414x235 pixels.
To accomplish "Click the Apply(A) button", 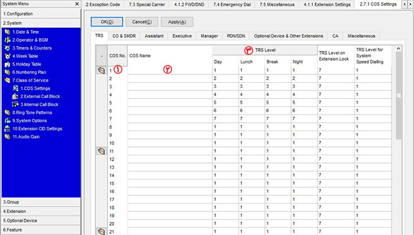I will pos(177,22).
